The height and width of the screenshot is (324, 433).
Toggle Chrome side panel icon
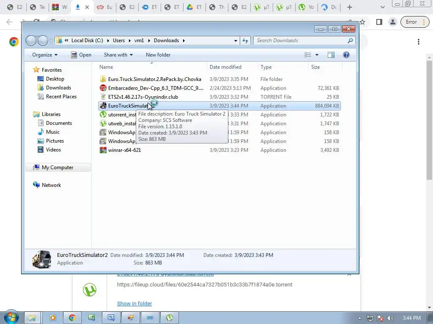pyautogui.click(x=379, y=22)
